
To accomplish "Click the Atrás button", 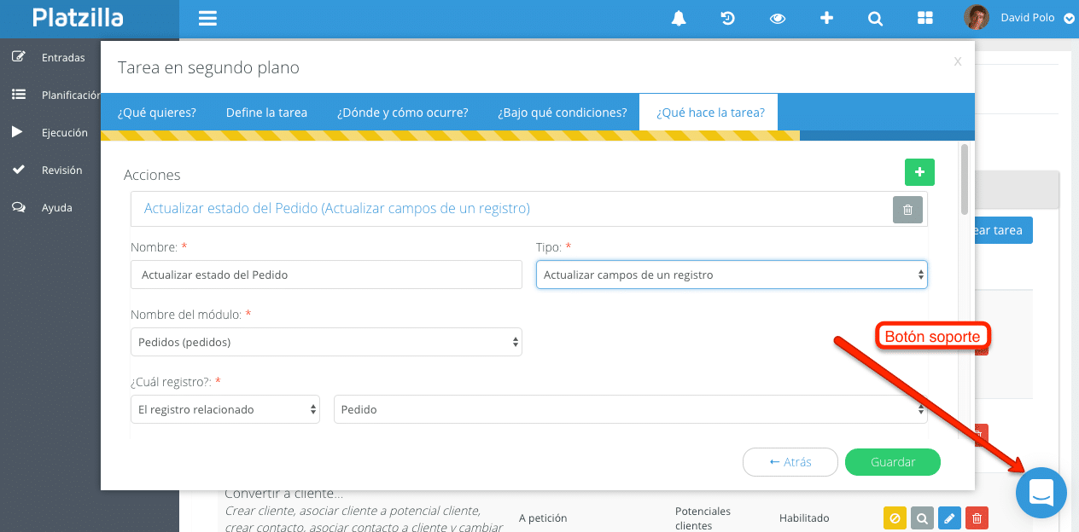I will [x=790, y=462].
